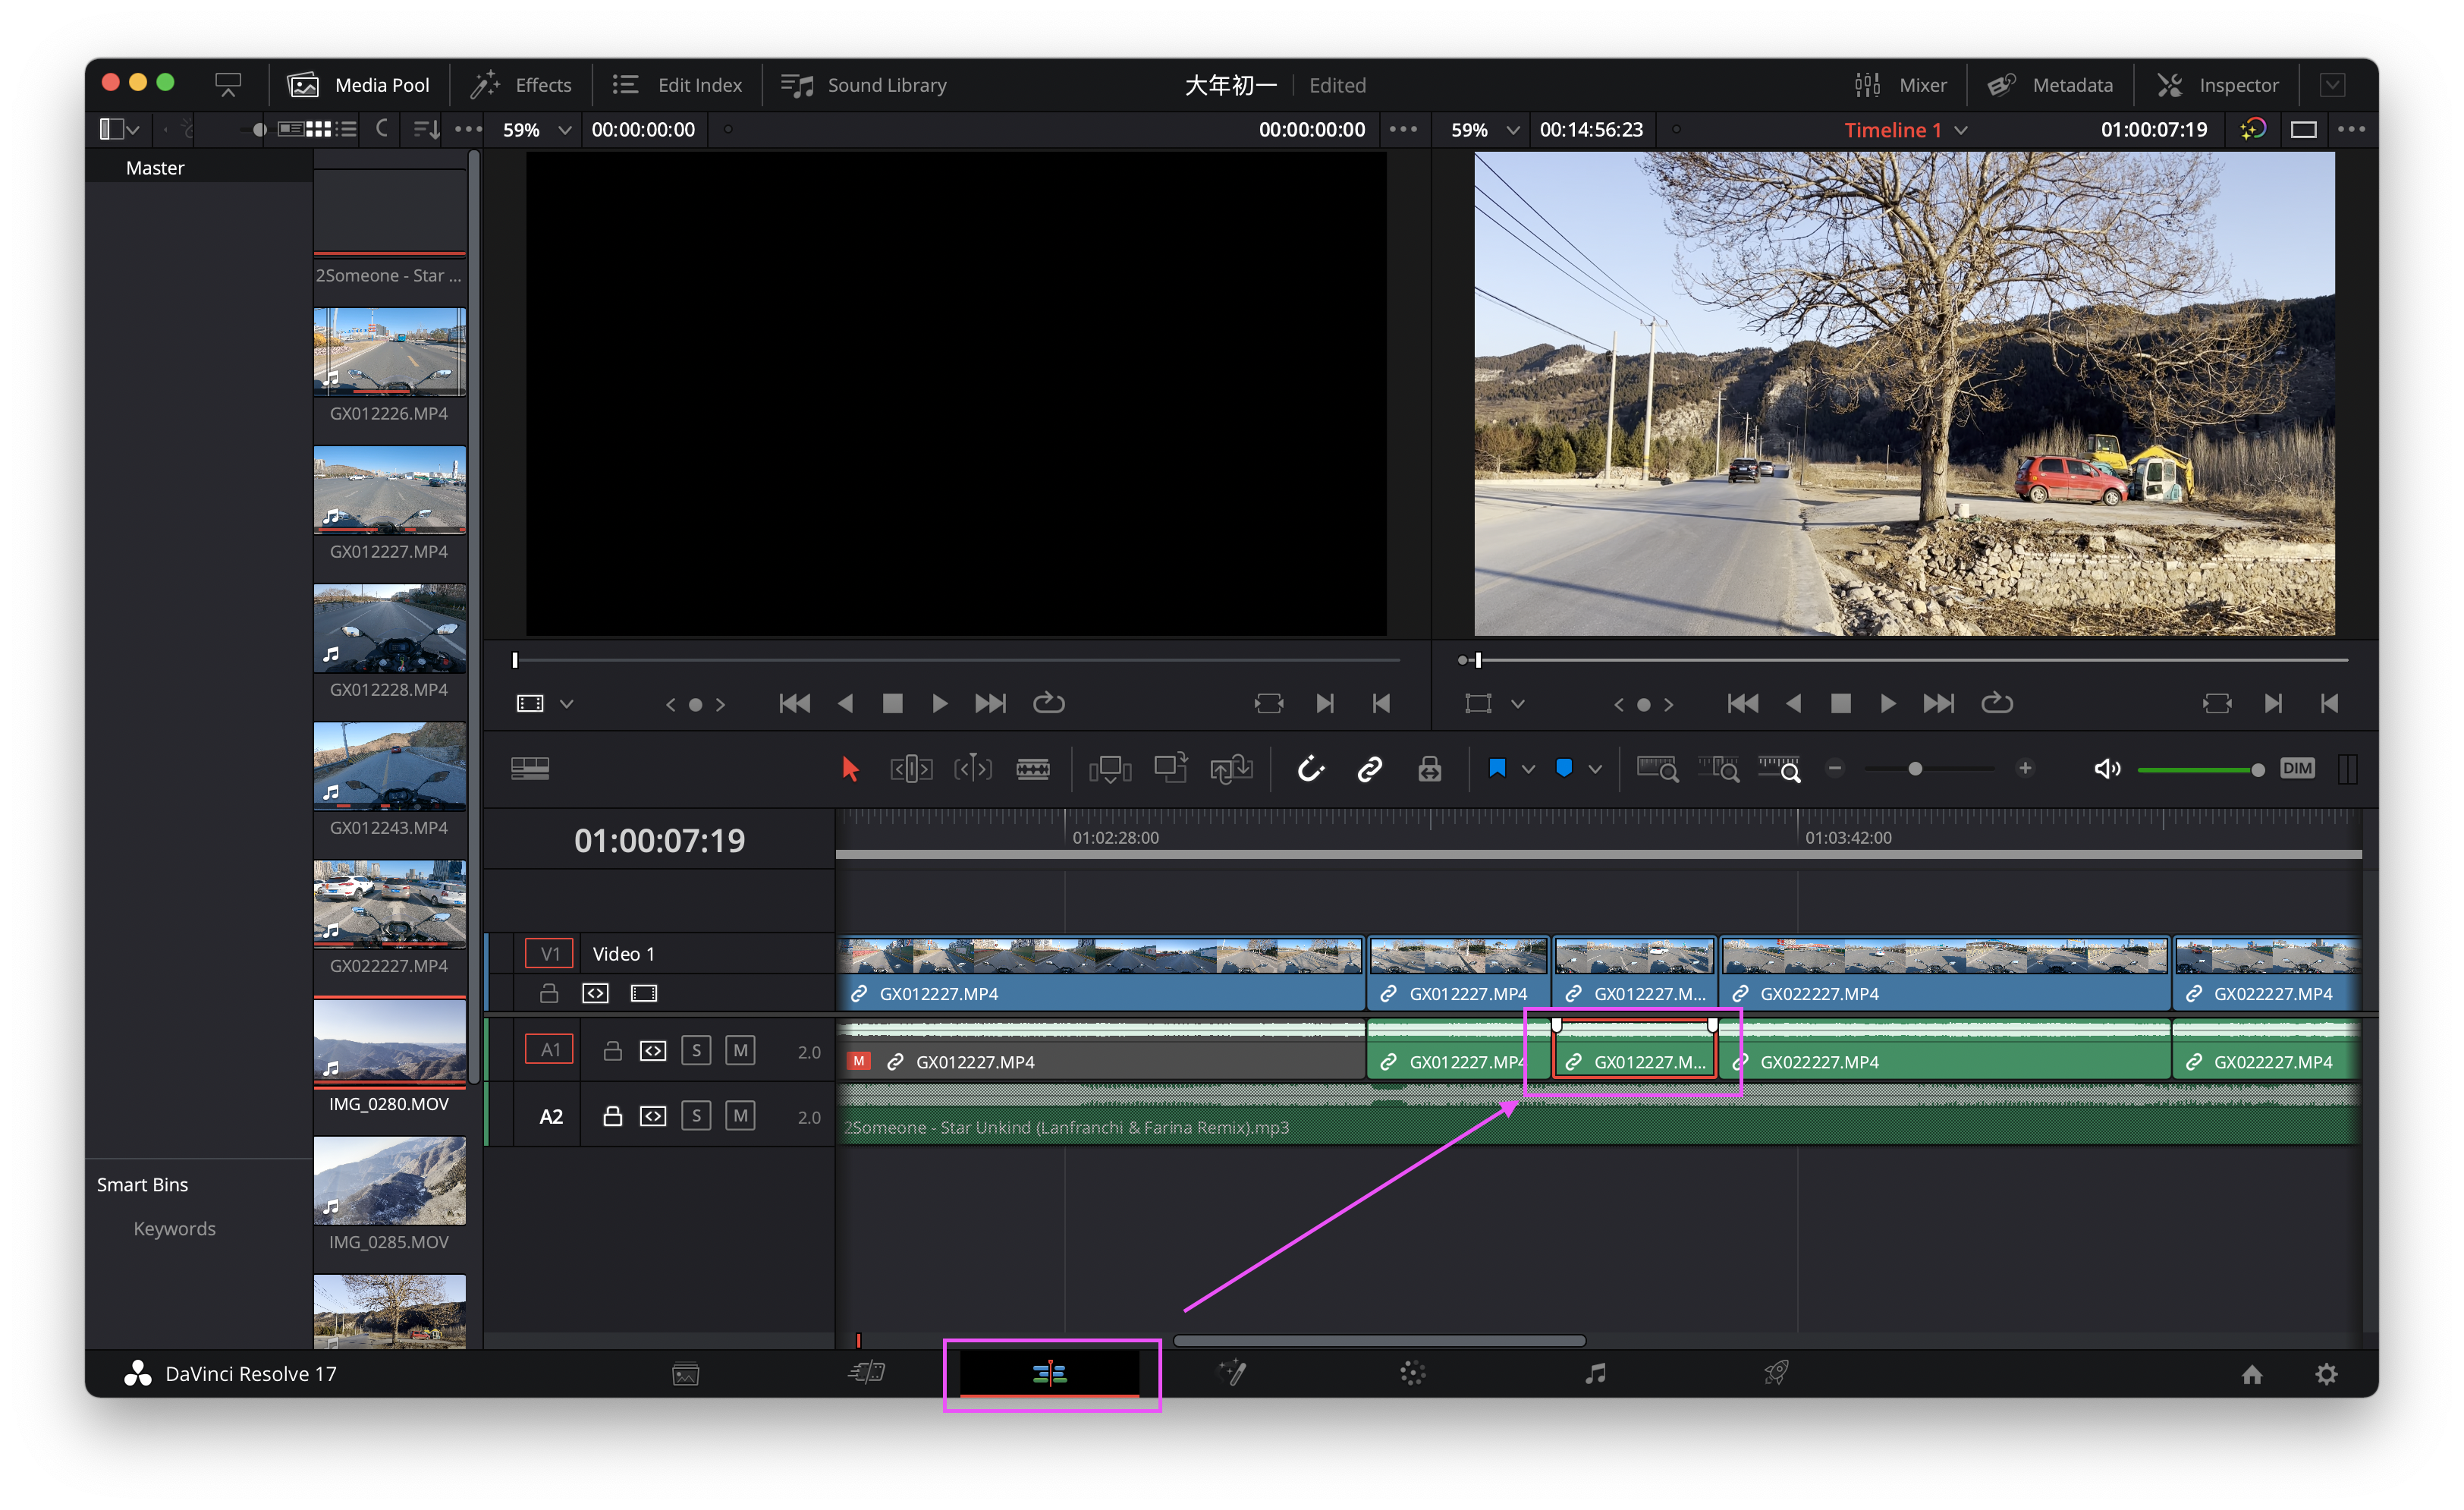Activate the Blade Edit Mode tool
The width and height of the screenshot is (2464, 1510).
click(x=1033, y=768)
